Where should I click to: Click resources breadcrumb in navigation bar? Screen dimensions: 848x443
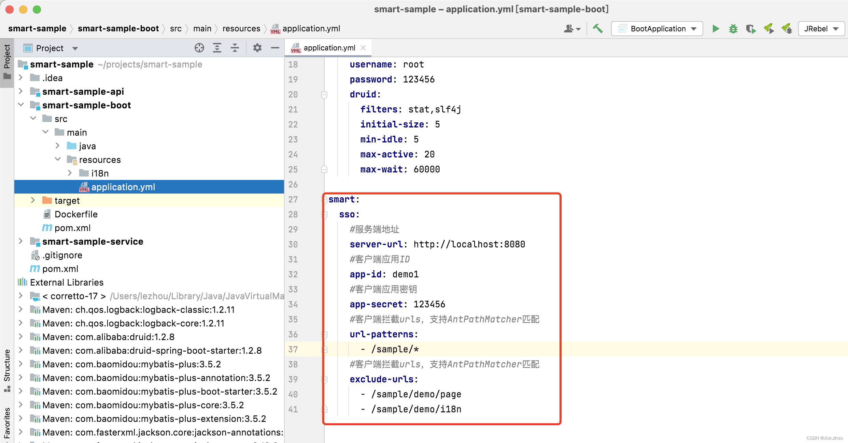[241, 29]
